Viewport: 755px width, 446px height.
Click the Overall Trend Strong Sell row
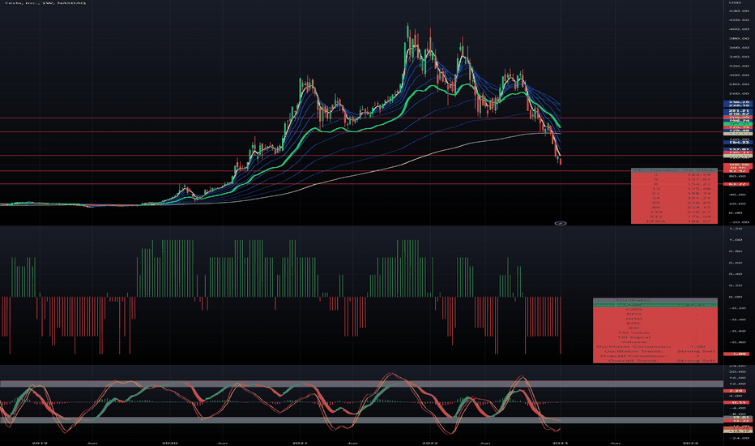pyautogui.click(x=655, y=361)
